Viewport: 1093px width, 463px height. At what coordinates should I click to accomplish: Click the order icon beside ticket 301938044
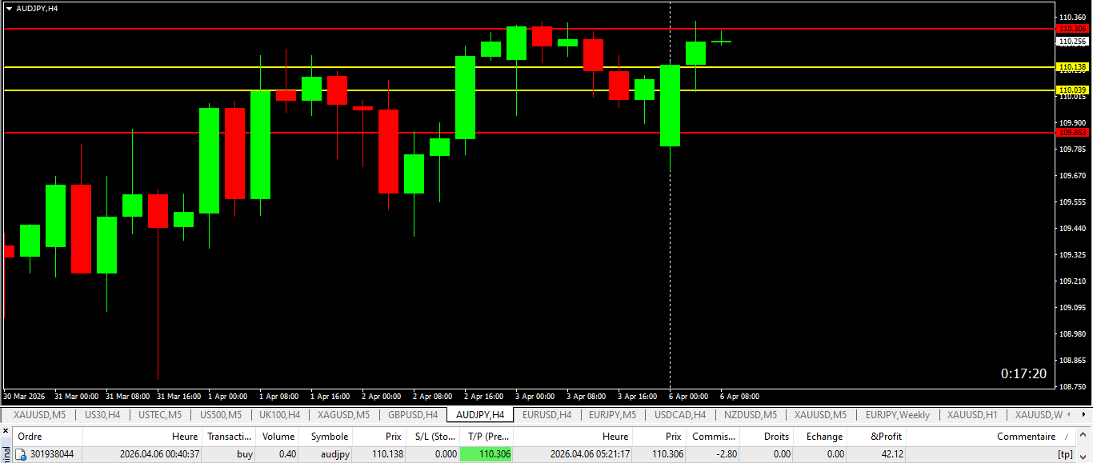pyautogui.click(x=21, y=454)
